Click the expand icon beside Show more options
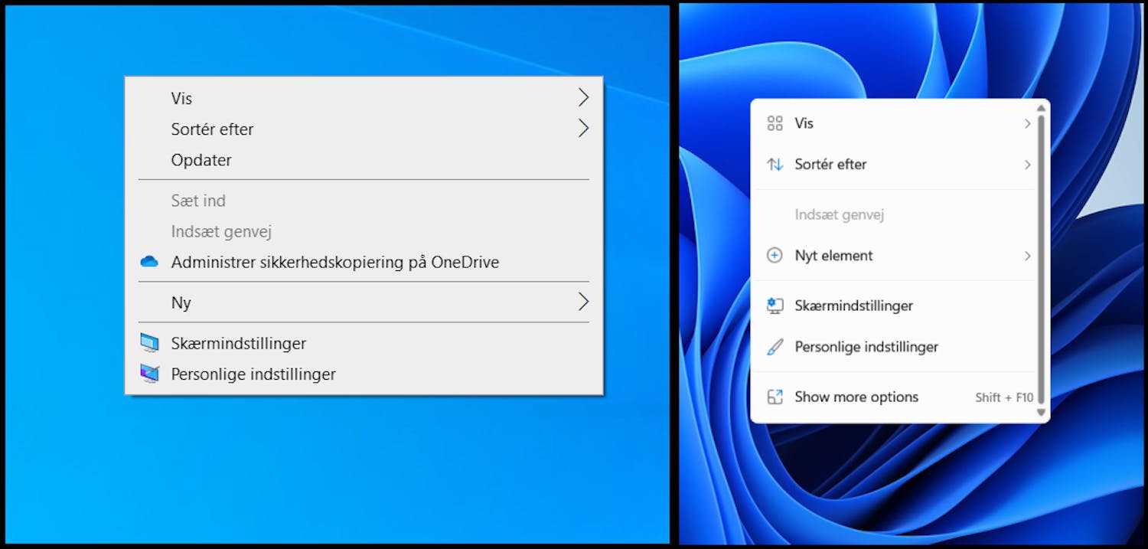This screenshot has width=1148, height=549. click(x=775, y=397)
